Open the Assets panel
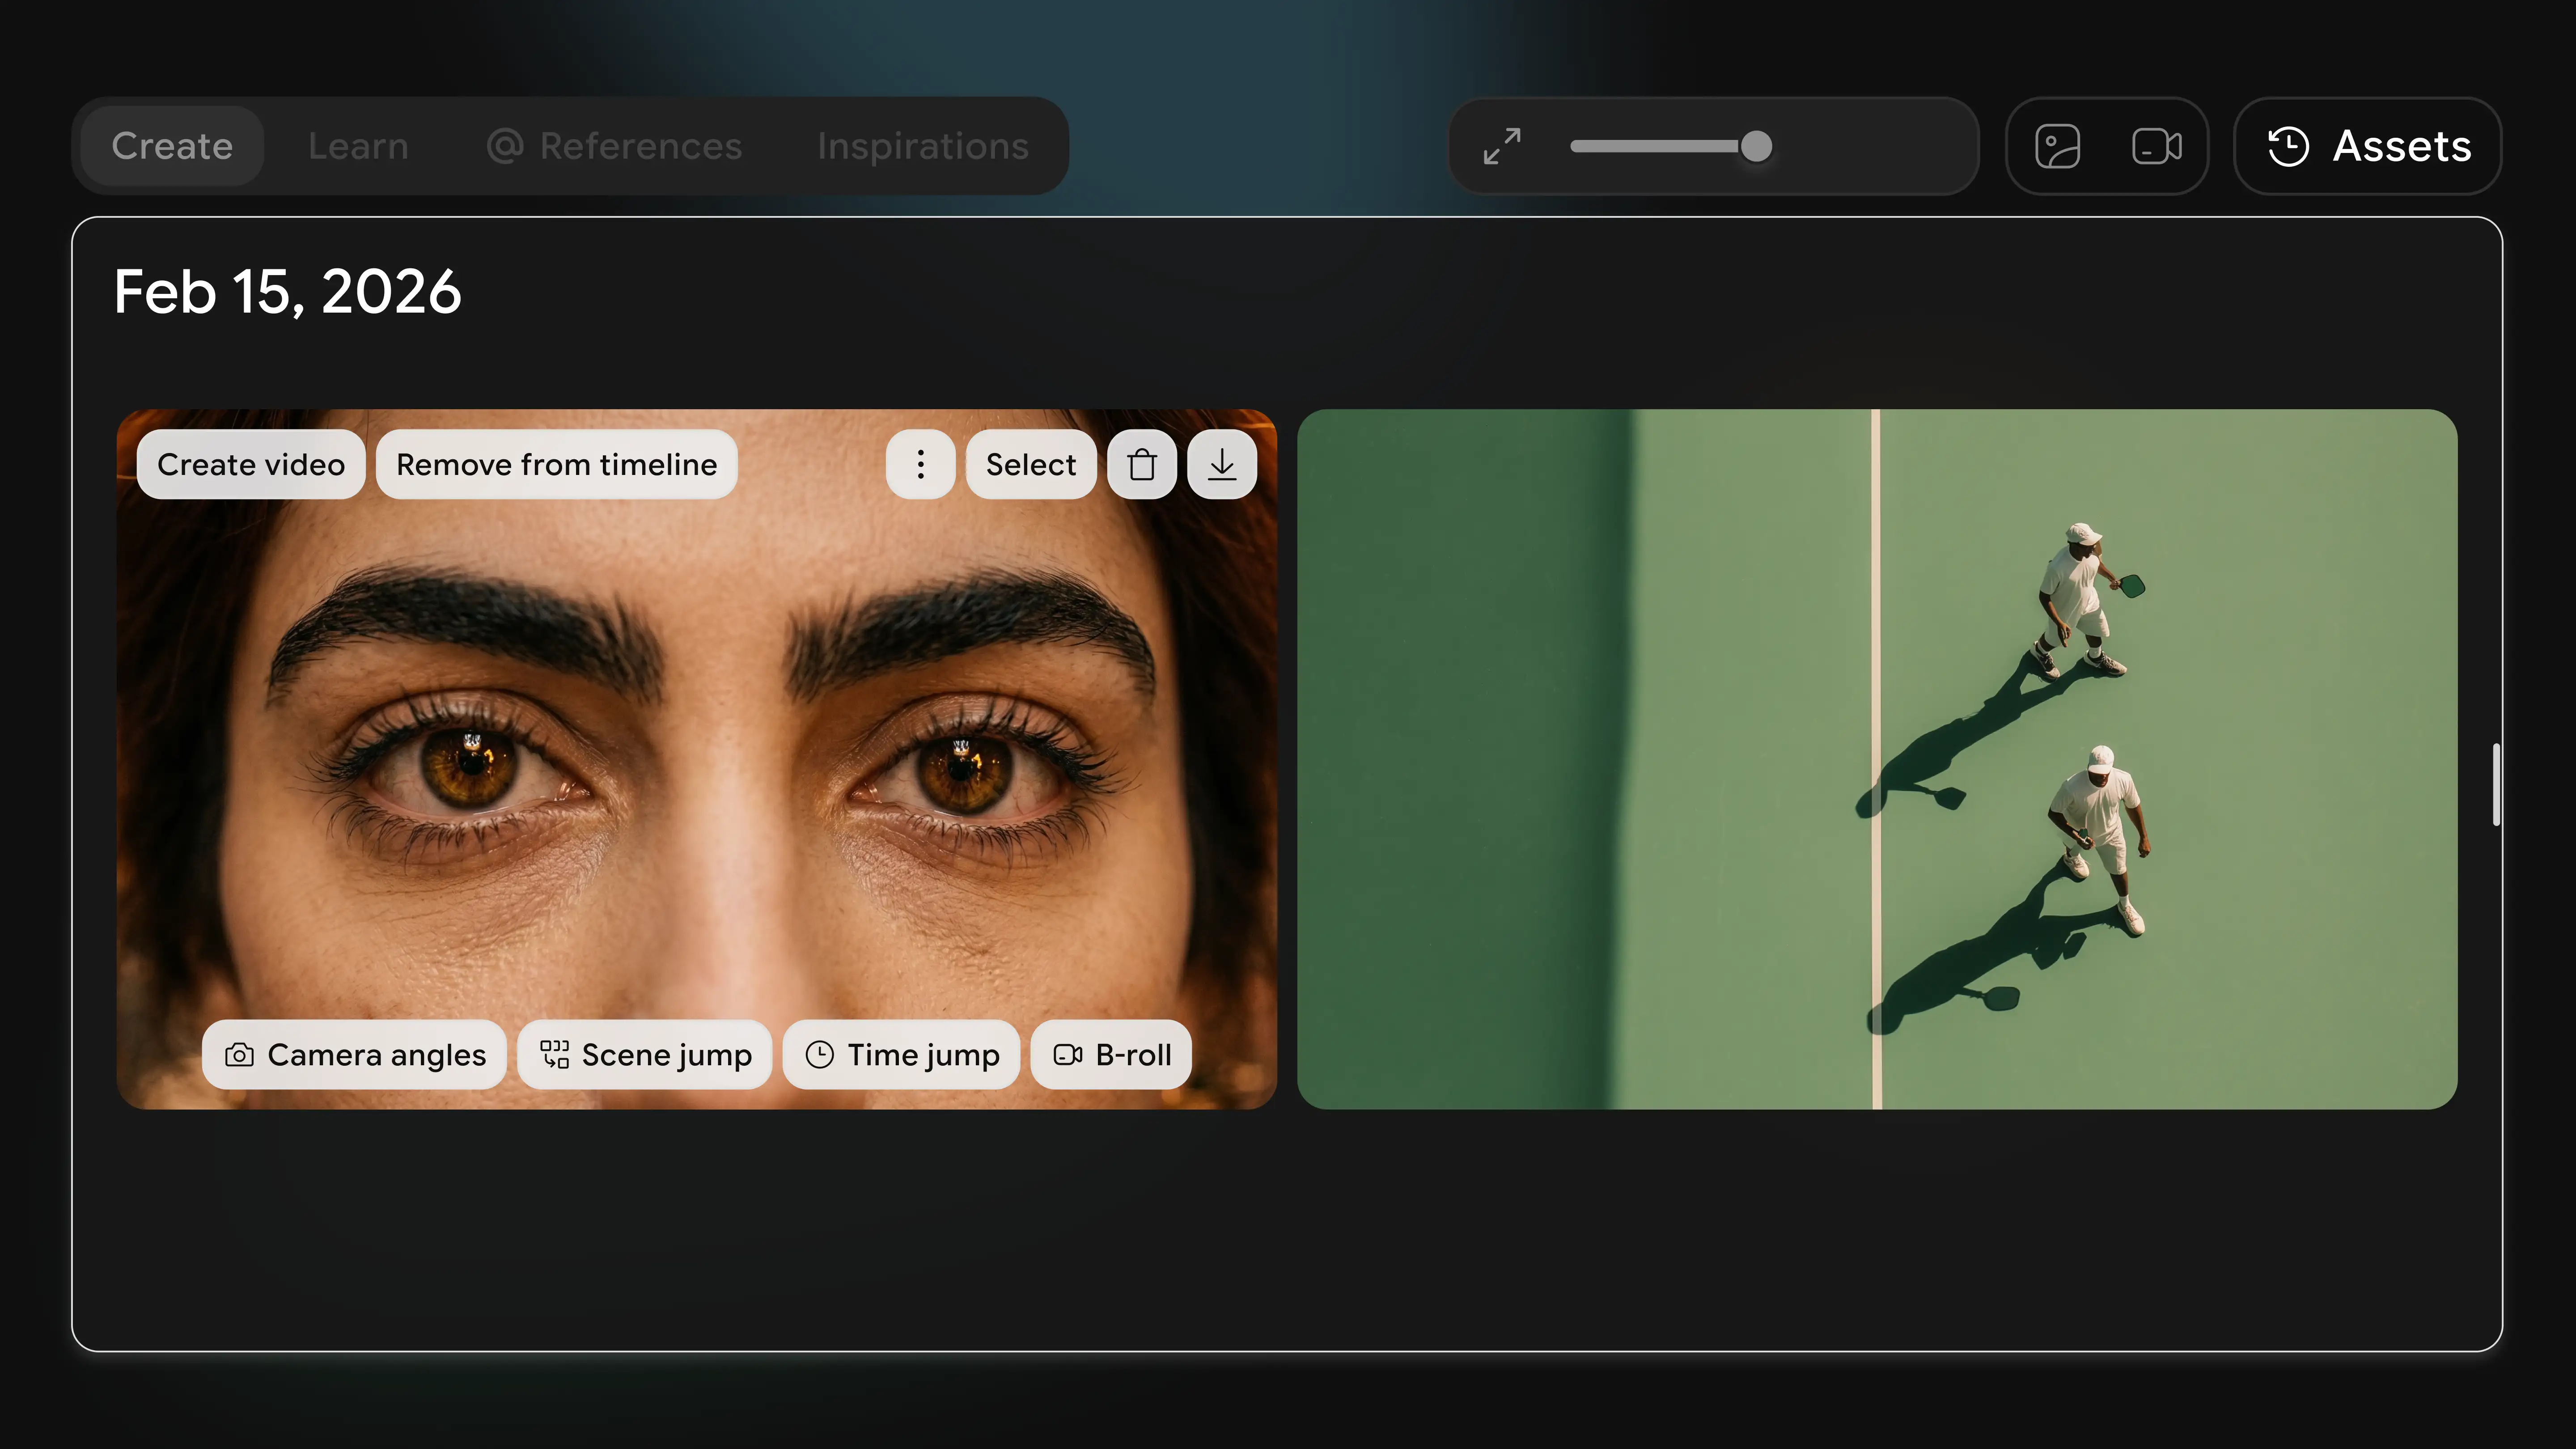Viewport: 2576px width, 1449px height. pos(2368,146)
